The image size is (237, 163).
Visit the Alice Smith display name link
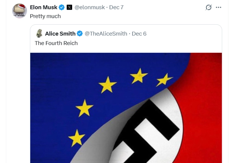[x=60, y=34]
